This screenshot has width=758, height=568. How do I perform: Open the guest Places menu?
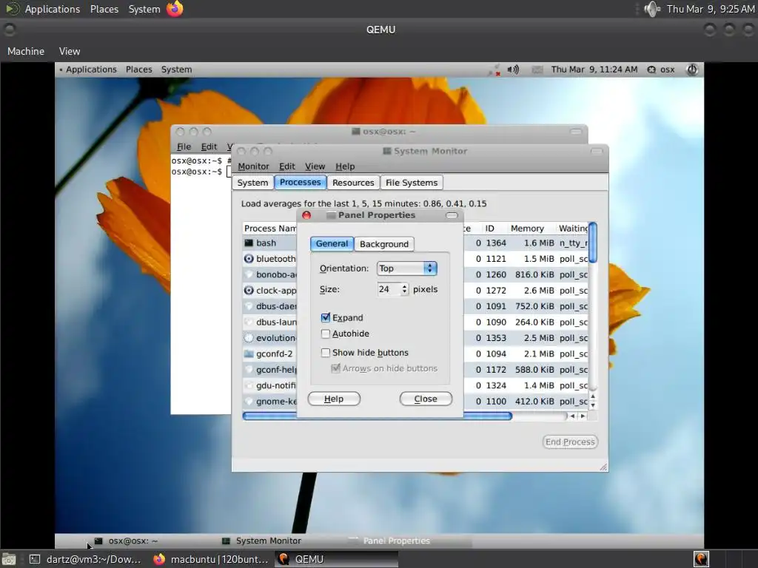(138, 70)
